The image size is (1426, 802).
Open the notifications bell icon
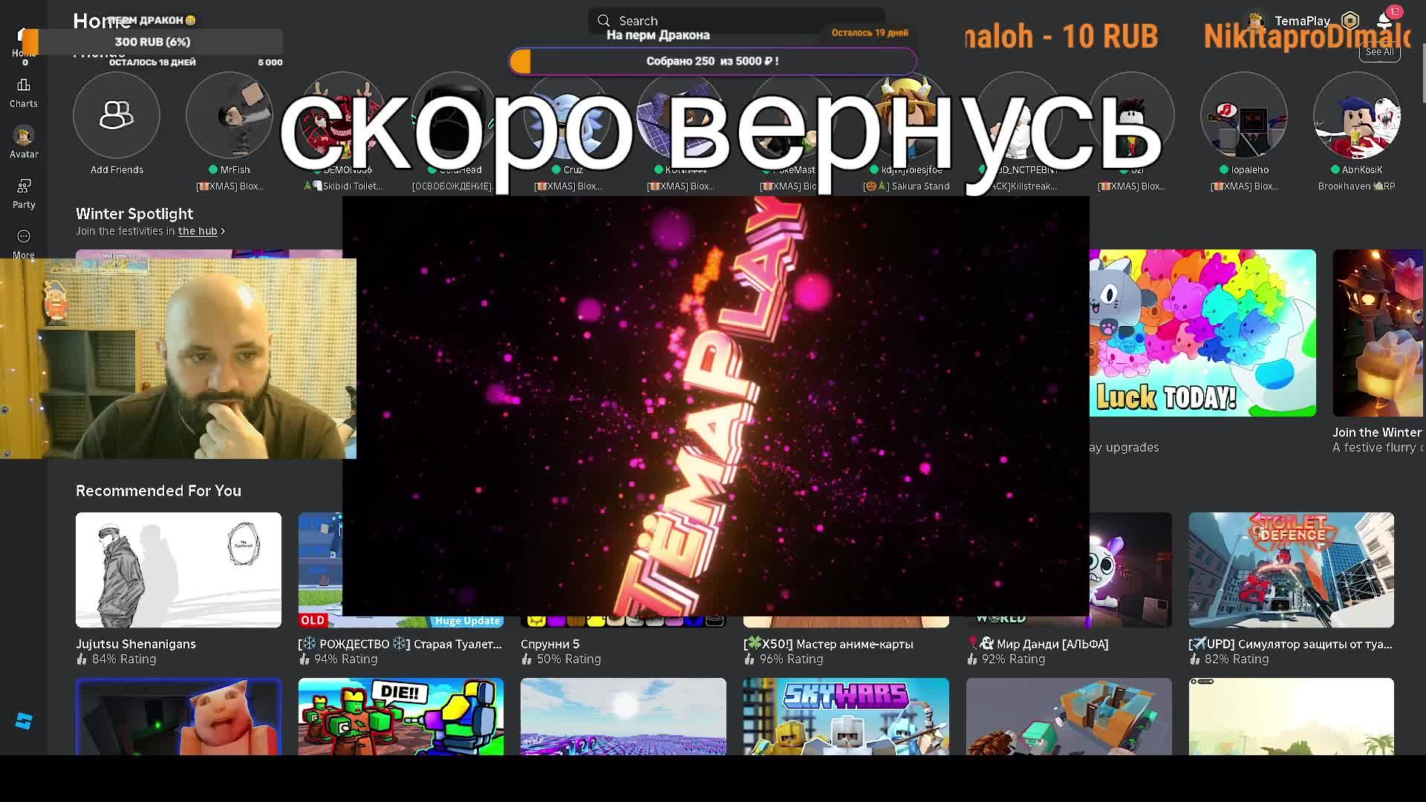[x=1385, y=21]
